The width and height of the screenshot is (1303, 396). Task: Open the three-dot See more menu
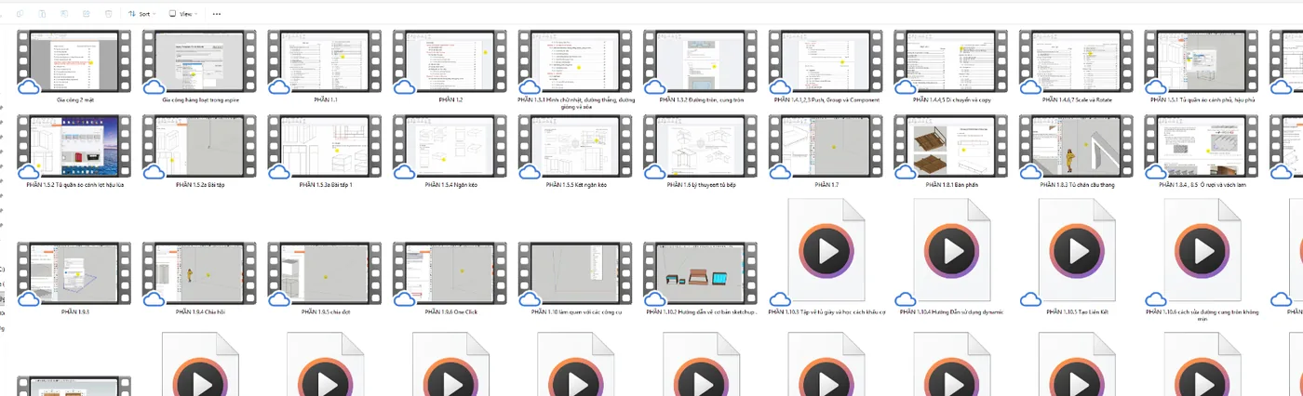point(217,14)
